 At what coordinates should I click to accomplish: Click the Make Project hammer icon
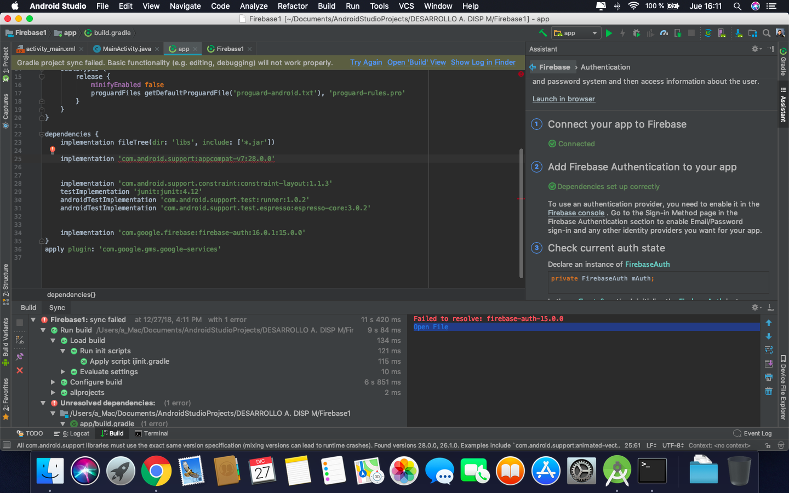point(543,33)
